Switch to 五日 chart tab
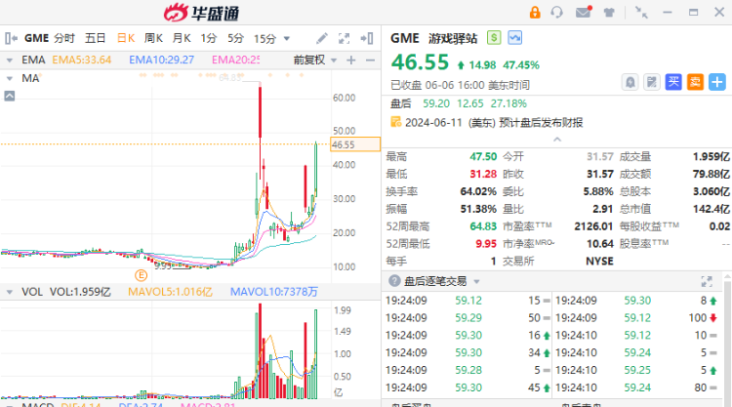The image size is (732, 407). [x=96, y=38]
